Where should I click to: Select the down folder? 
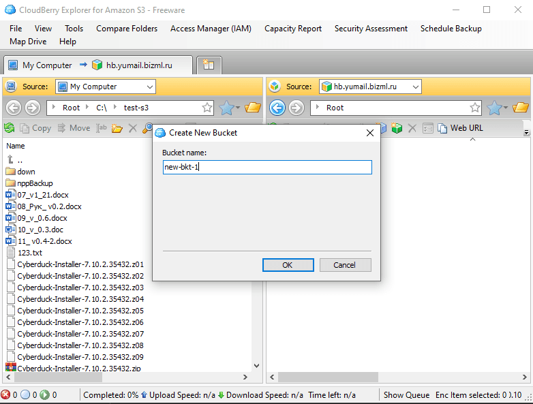[x=20, y=172]
